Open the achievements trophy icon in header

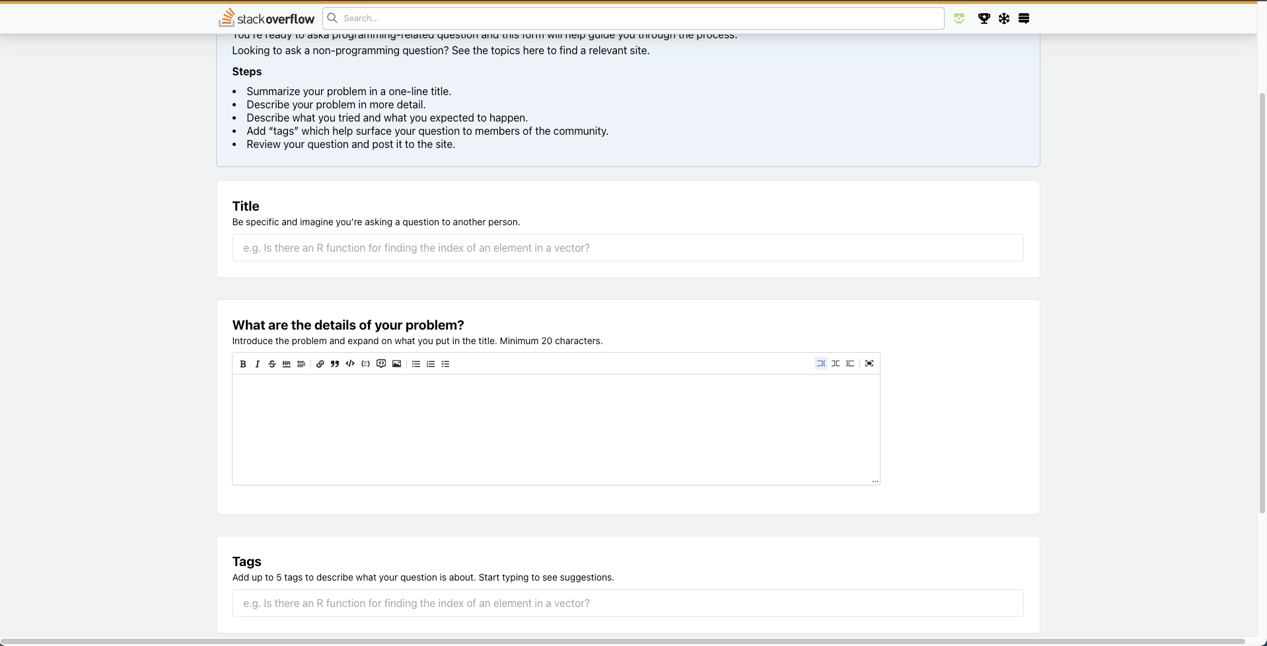[984, 18]
